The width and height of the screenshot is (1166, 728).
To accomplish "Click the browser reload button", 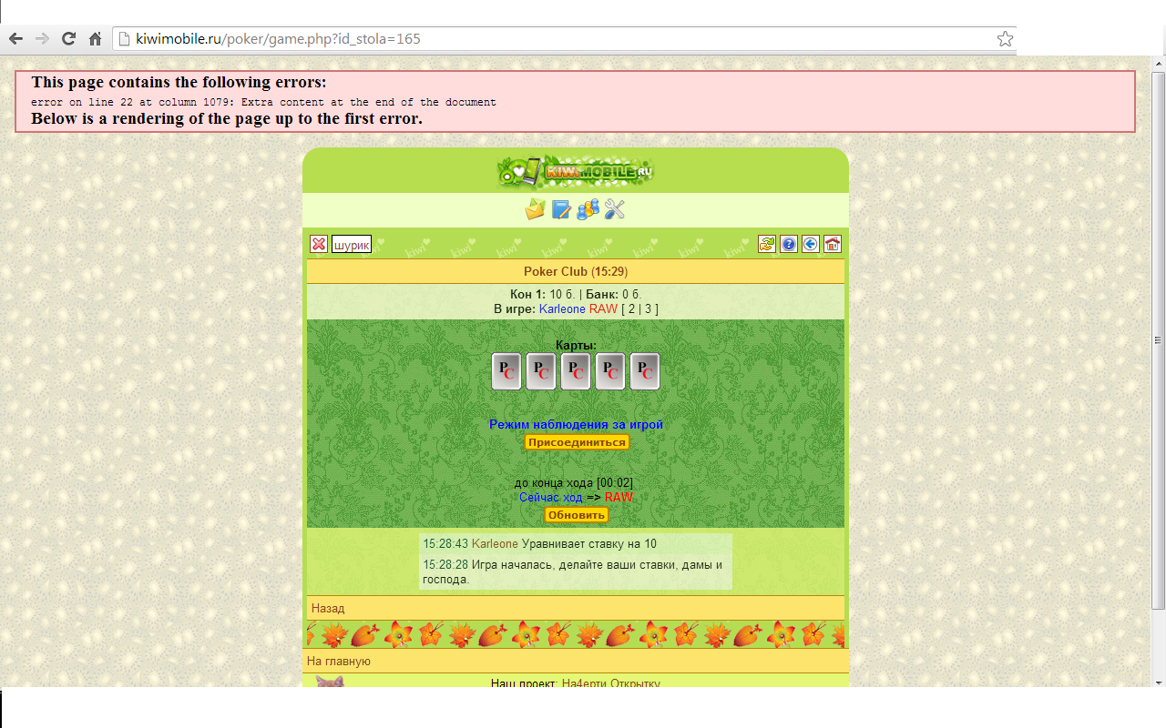I will [68, 39].
